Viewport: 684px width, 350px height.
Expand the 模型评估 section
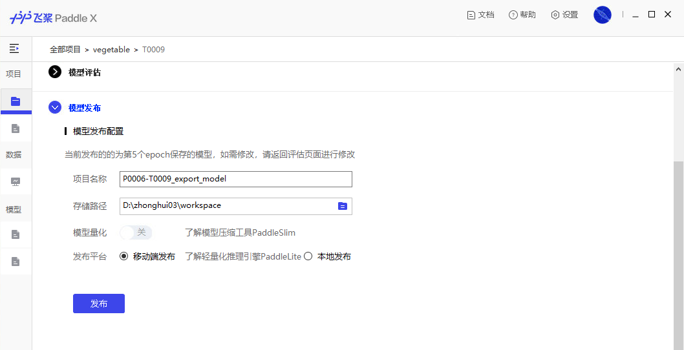[x=55, y=72]
